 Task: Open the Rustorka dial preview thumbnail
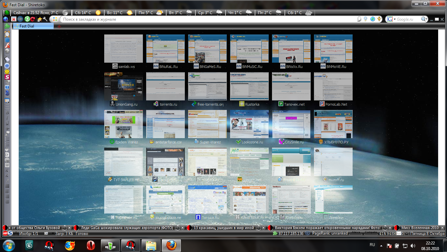coord(249,86)
